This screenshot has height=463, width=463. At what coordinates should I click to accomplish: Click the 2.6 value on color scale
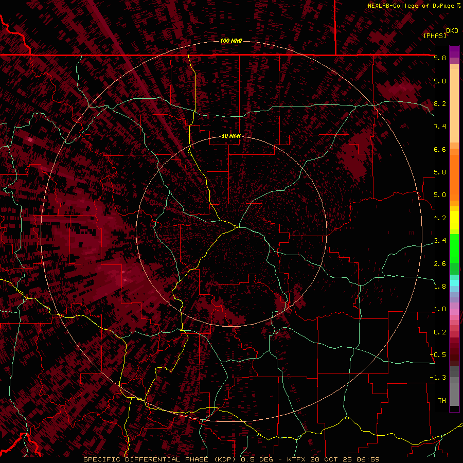440,264
